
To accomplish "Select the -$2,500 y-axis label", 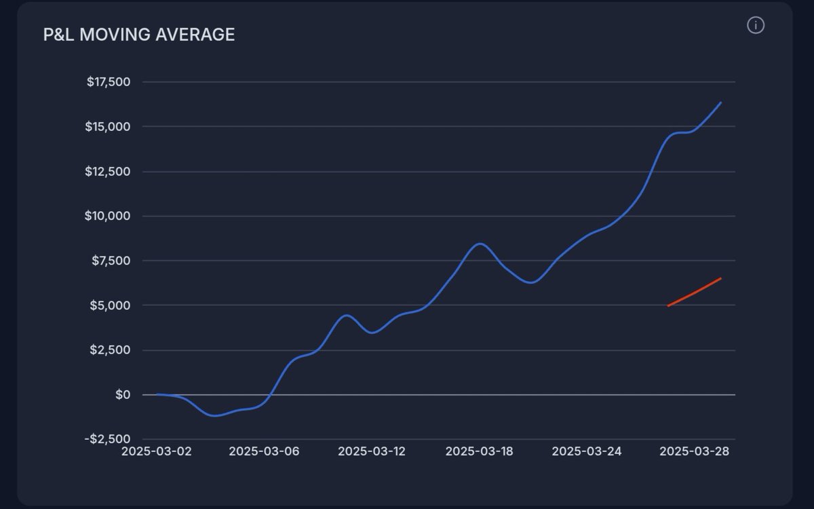I will point(109,439).
